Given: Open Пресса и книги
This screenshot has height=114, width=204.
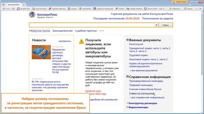Looking at the screenshot, I should pyautogui.click(x=151, y=9).
